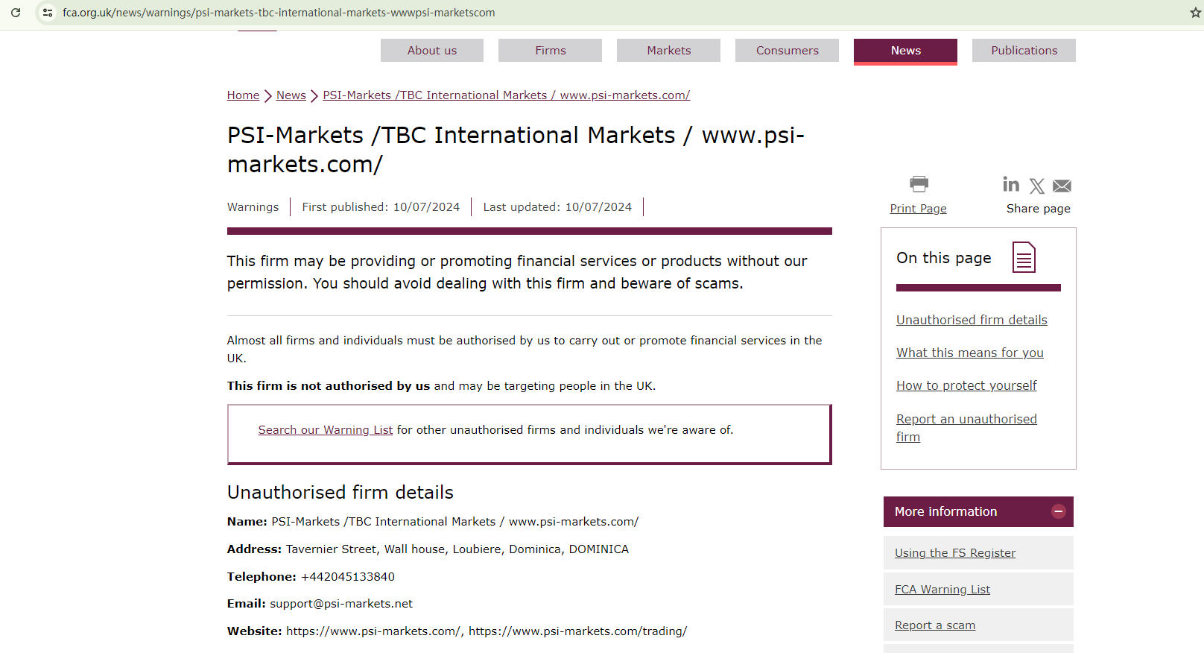Open the Markets menu
Viewport: 1204px width, 653px height.
coord(669,51)
